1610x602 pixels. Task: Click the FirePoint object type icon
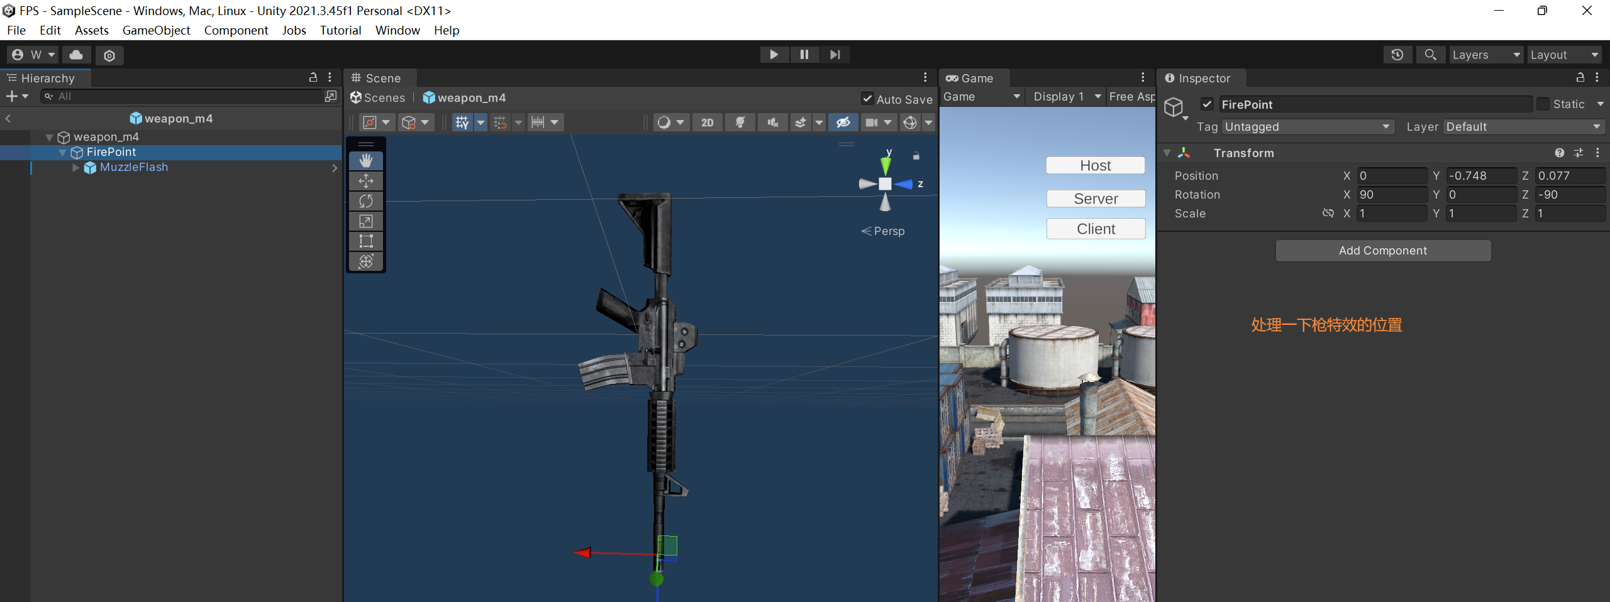1174,107
